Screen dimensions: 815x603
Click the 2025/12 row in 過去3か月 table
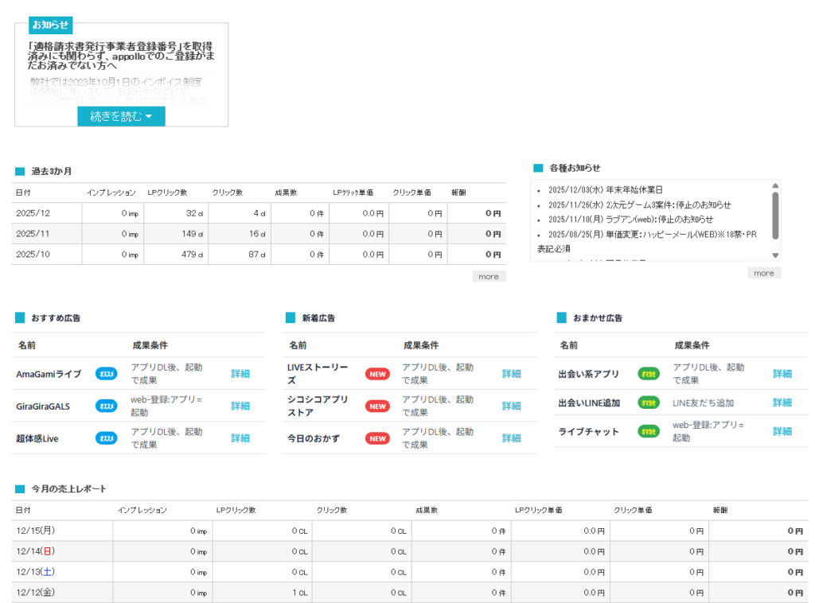click(x=259, y=213)
